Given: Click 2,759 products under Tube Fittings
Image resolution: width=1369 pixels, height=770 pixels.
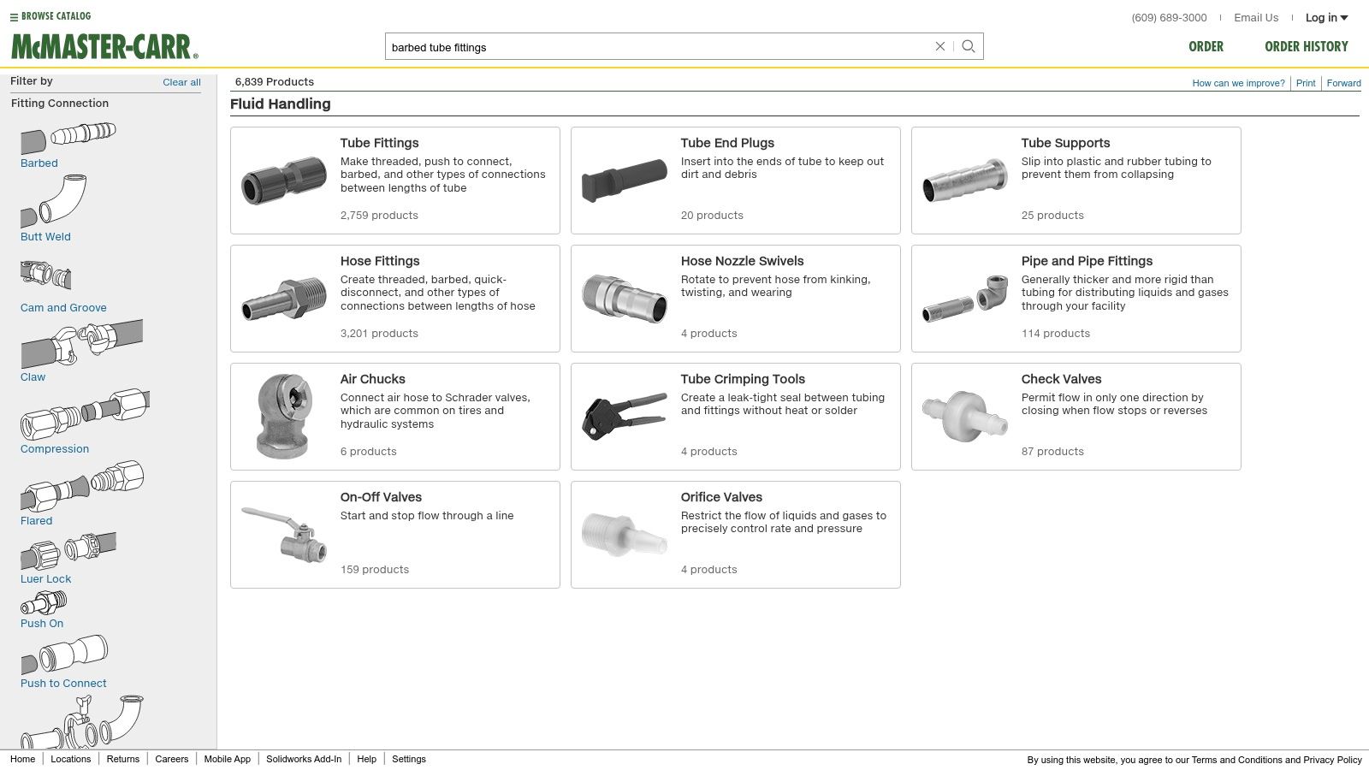Looking at the screenshot, I should coord(379,216).
